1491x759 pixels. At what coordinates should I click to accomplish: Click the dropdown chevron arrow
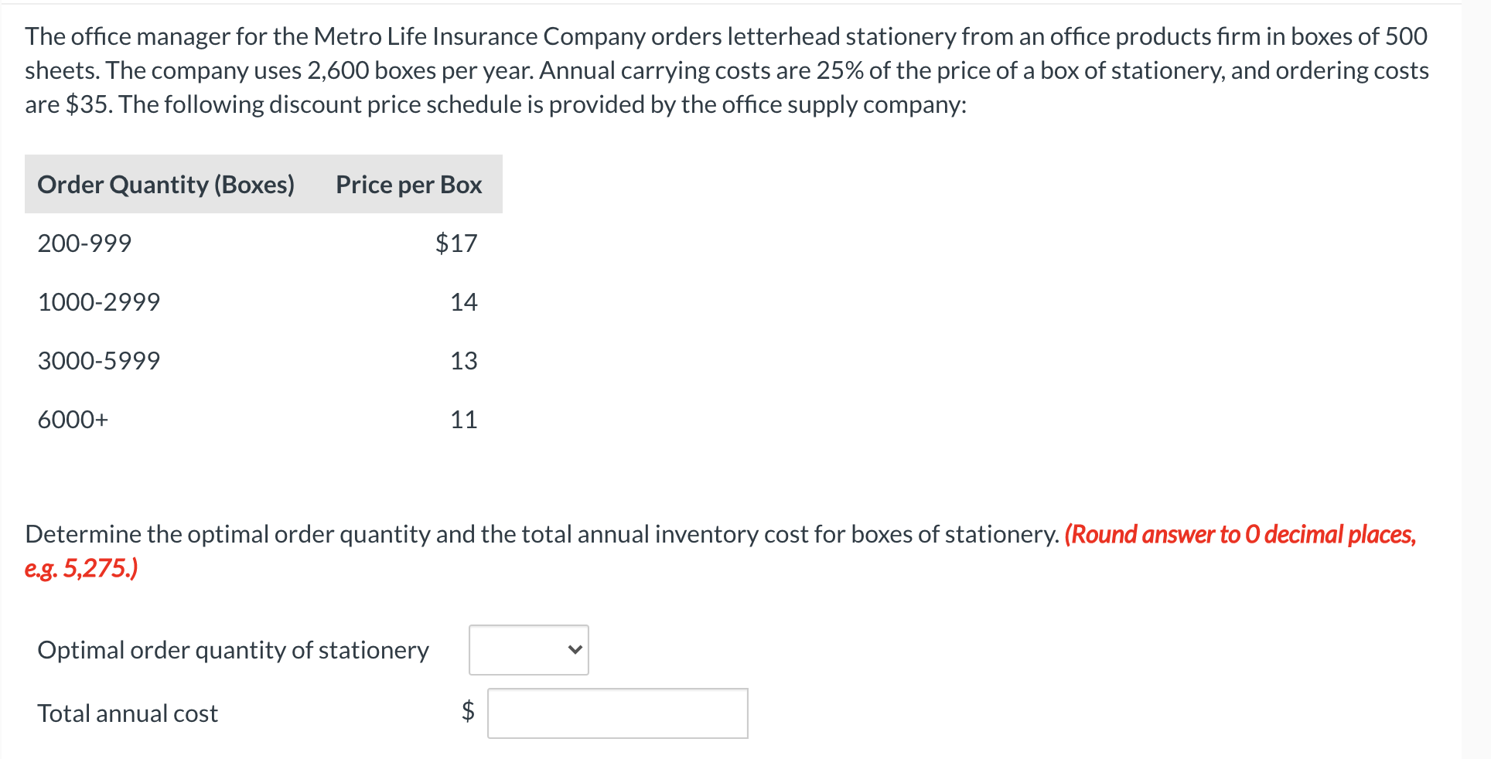coord(574,650)
